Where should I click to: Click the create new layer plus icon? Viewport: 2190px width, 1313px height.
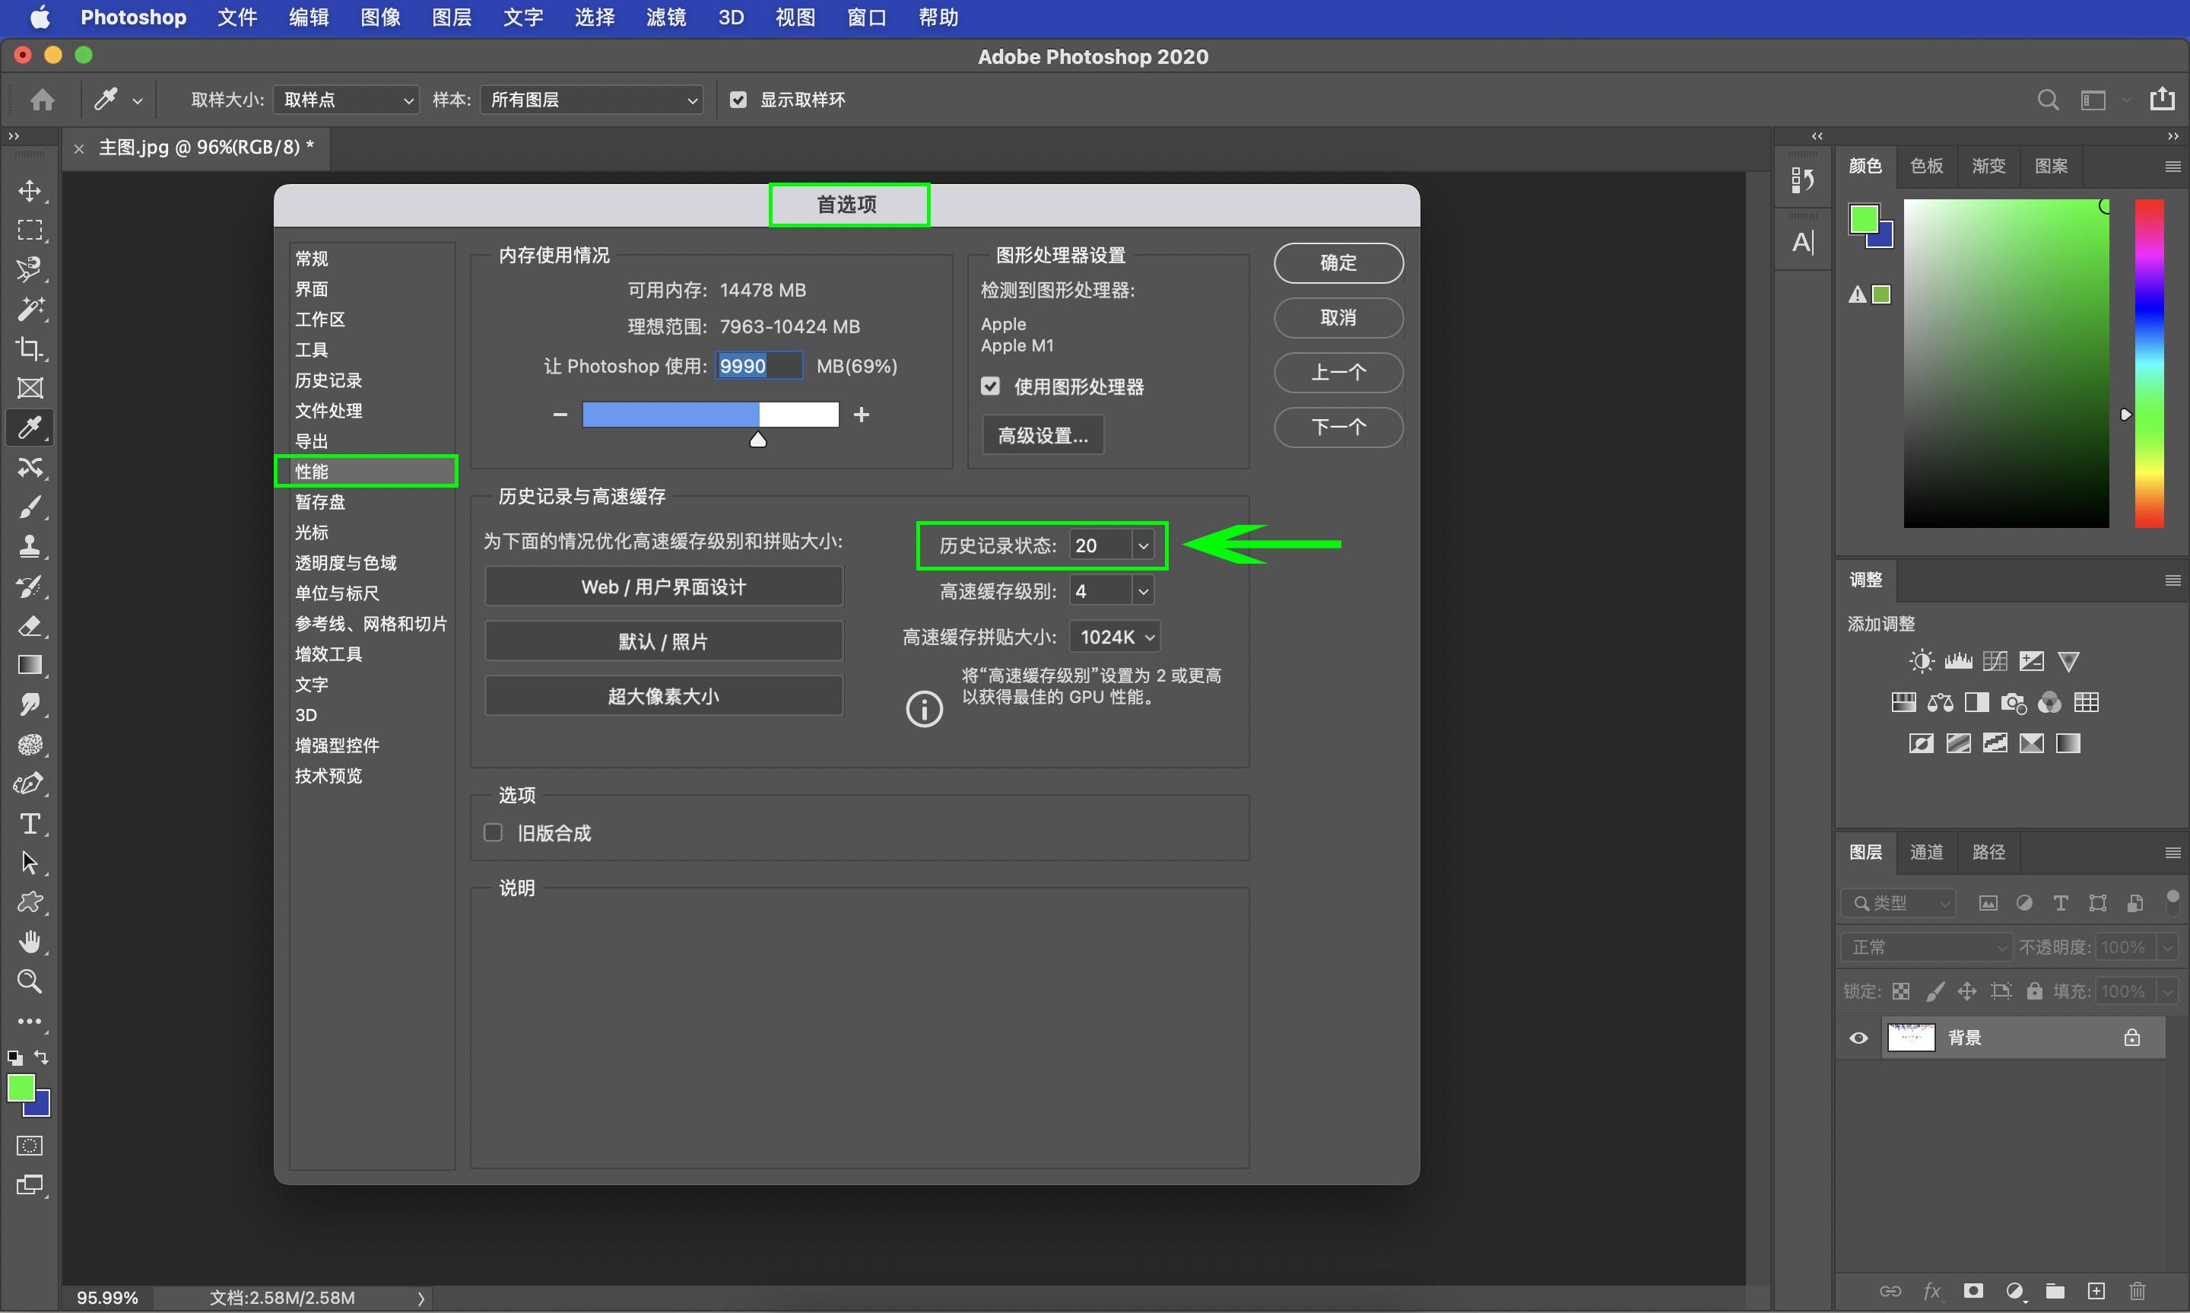[2096, 1291]
